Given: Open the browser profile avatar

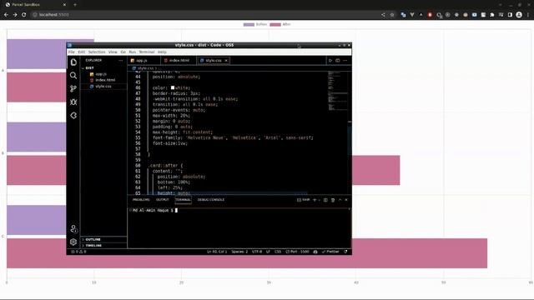Looking at the screenshot, I should pos(519,15).
